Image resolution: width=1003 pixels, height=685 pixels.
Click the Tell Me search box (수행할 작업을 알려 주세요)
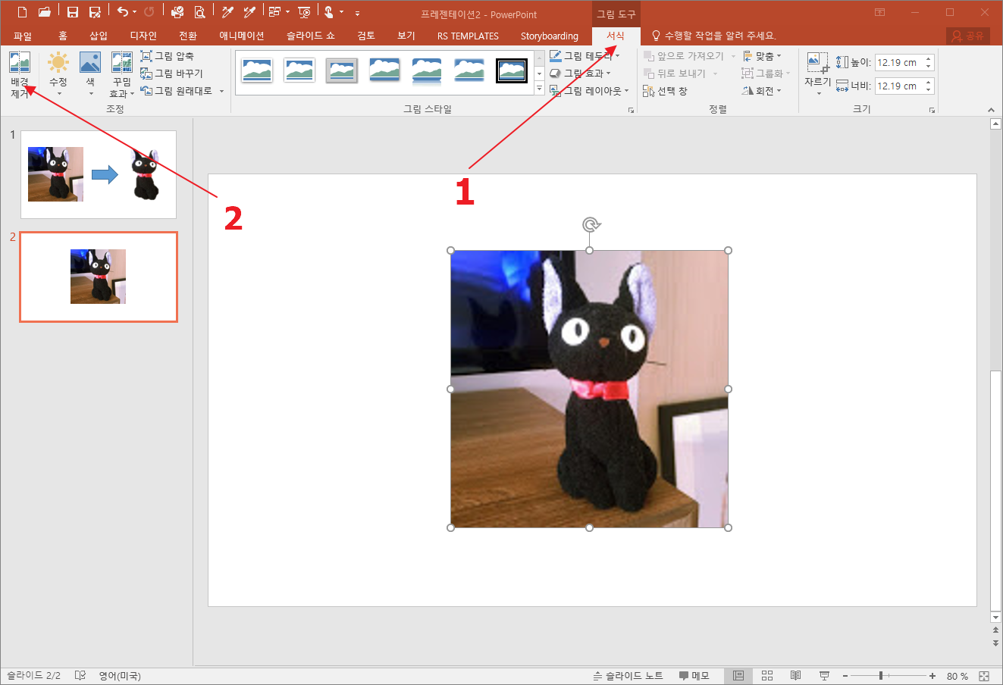point(713,36)
